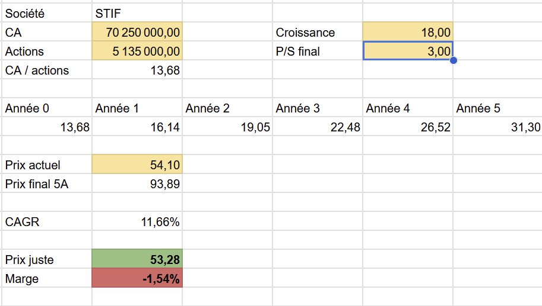The image size is (542, 306).
Task: Select the Société label cell
Action: coord(47,14)
